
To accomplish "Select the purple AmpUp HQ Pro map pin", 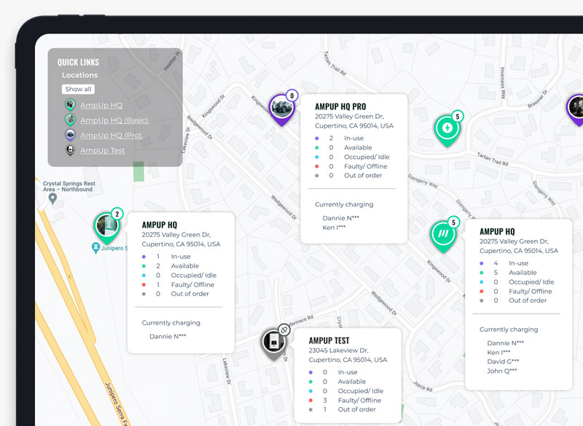I will click(281, 109).
